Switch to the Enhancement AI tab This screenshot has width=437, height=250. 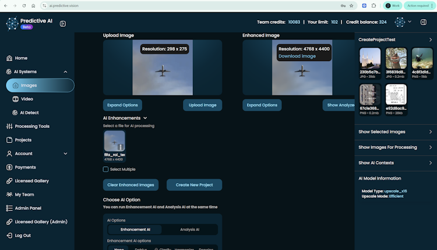pos(135,230)
